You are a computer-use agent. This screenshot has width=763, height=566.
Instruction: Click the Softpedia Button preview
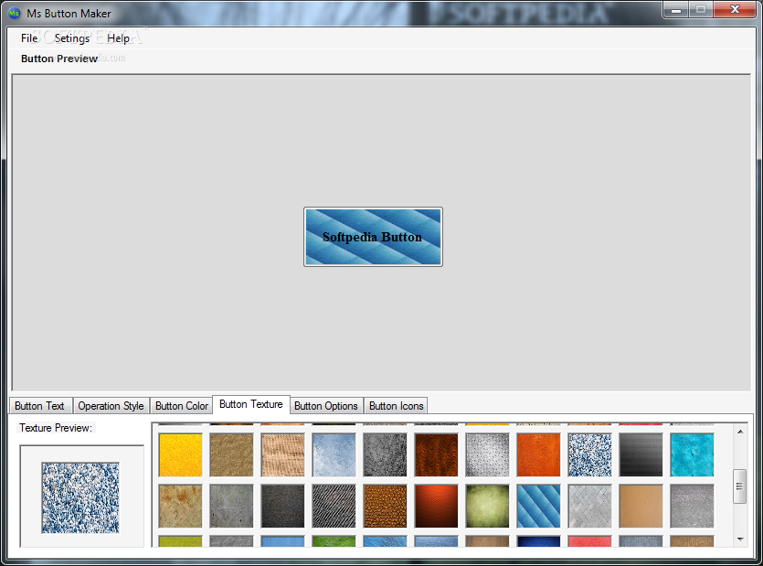[x=373, y=237]
